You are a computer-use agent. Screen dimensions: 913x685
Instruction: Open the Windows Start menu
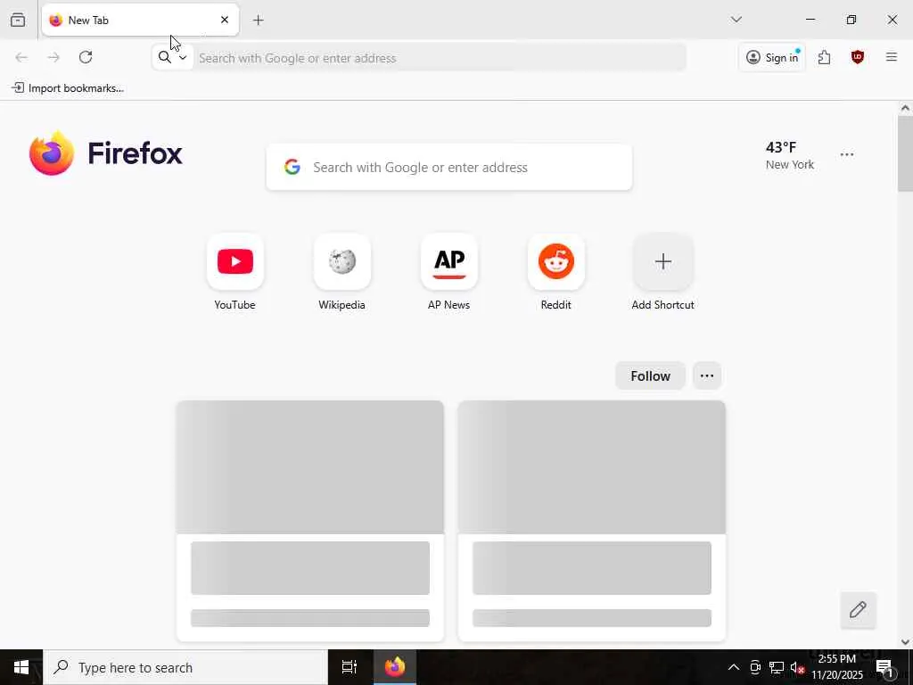(21, 667)
